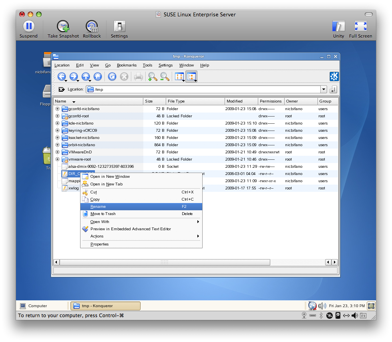Click the Forward navigation arrow in Konqueror
Screen dimensions: 392x342
74,76
